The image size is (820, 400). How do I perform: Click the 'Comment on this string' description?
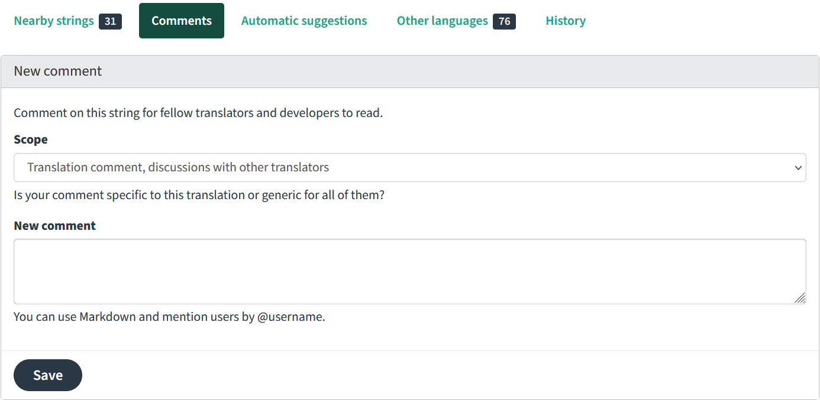coord(198,113)
